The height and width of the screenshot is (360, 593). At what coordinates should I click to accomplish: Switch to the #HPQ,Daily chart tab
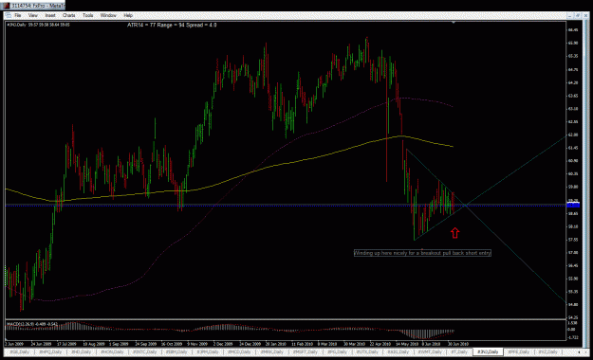pos(50,351)
